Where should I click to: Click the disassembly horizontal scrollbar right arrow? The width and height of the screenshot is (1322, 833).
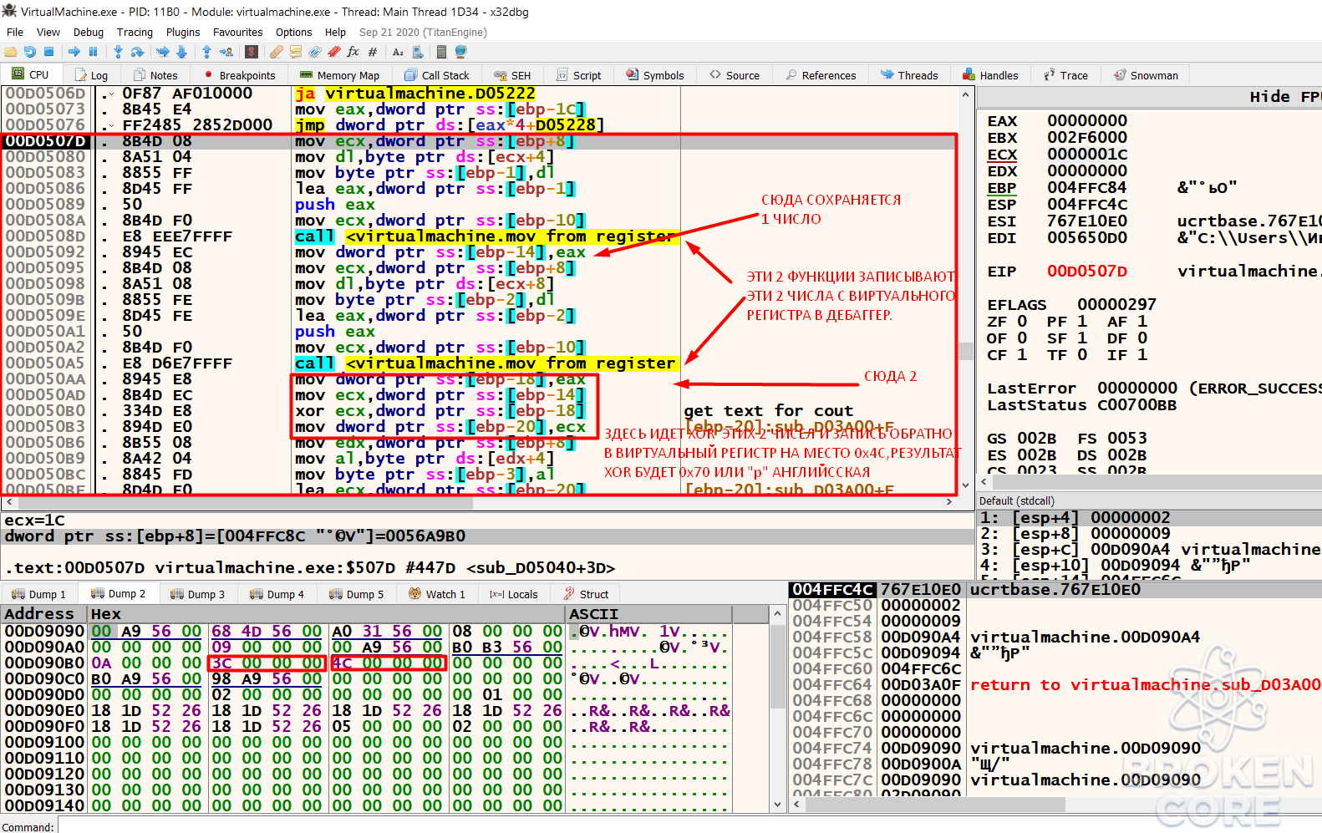tap(949, 502)
